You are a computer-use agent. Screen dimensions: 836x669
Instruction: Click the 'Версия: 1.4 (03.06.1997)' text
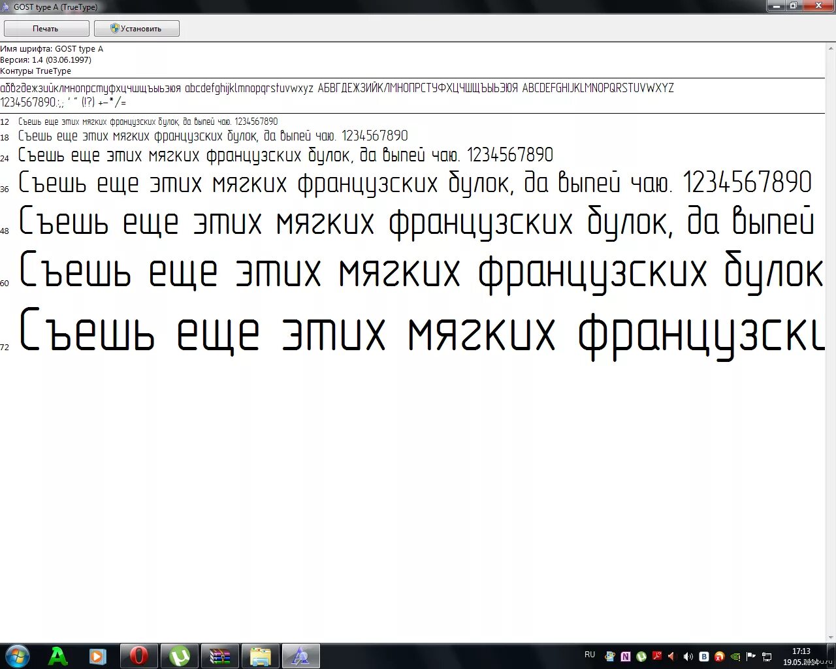[46, 59]
